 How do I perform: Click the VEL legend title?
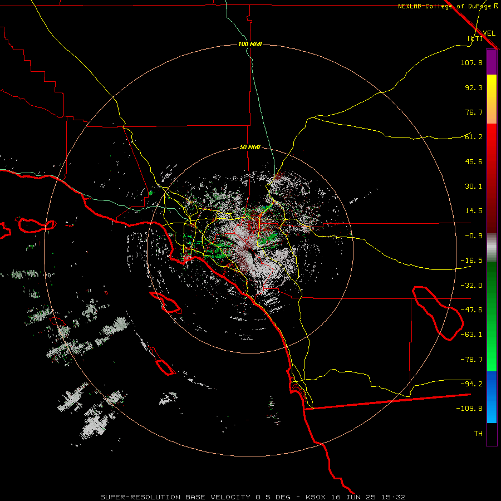pos(489,33)
